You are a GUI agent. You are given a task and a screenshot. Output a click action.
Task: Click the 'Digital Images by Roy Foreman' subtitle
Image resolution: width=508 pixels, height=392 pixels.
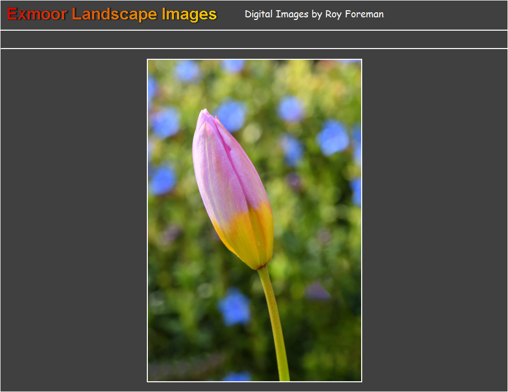314,14
